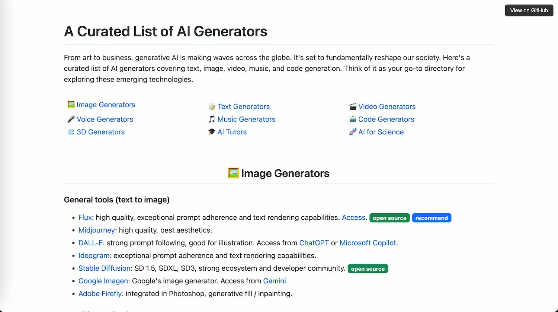This screenshot has width=558, height=312.
Task: Click the graduation cap icon beside AI Tutors
Action: [x=212, y=132]
